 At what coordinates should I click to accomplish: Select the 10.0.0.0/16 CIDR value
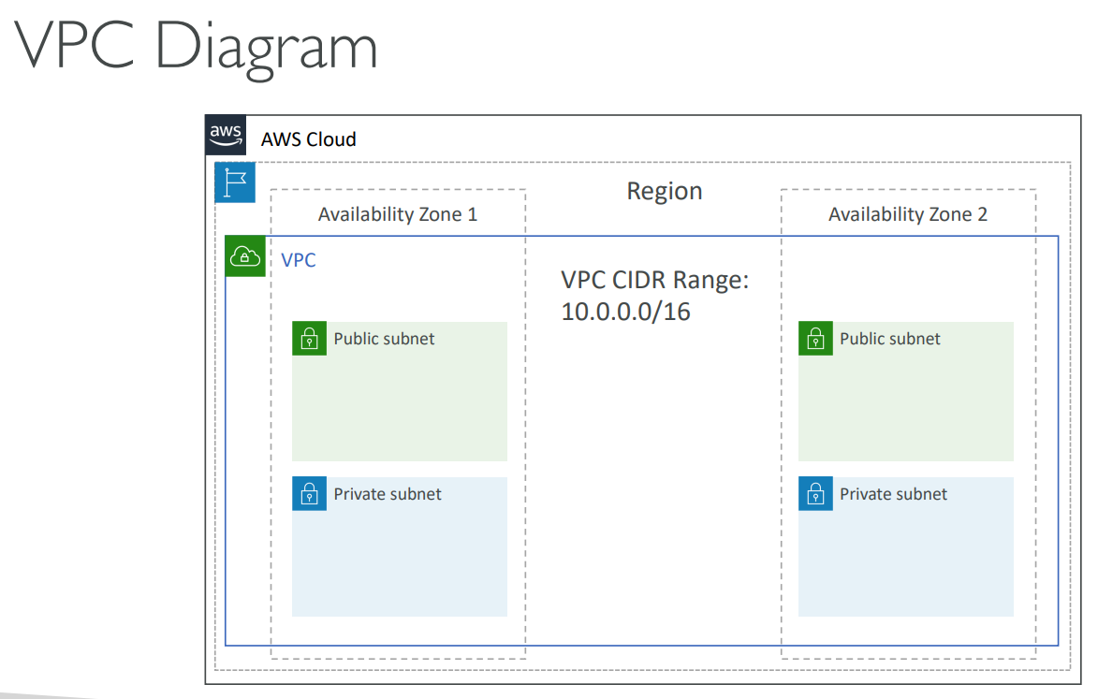(x=625, y=312)
